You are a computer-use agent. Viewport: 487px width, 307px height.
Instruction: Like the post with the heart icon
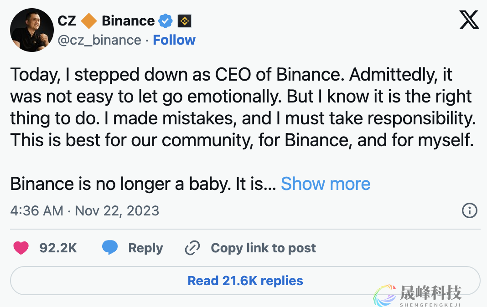point(21,248)
